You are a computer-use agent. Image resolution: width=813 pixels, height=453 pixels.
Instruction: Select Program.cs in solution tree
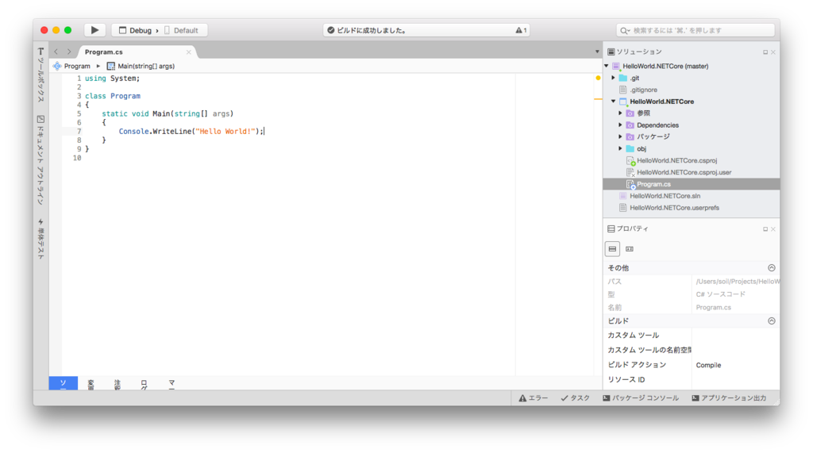point(692,184)
